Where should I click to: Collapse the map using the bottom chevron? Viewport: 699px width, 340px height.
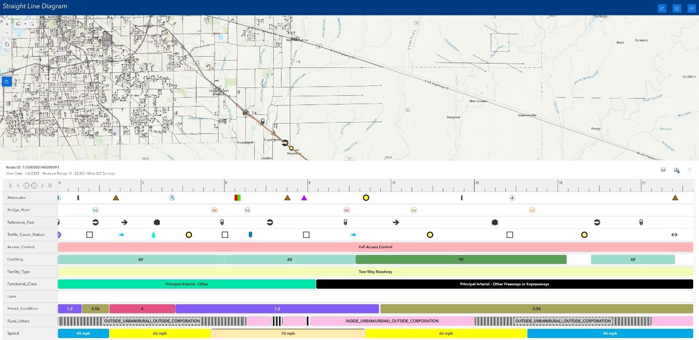click(x=349, y=159)
